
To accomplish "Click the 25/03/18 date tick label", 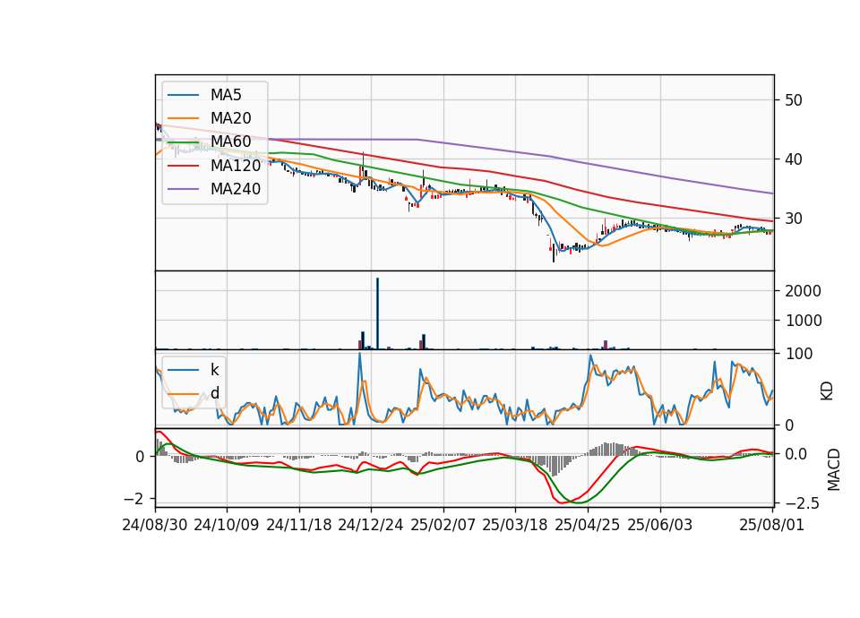I will [515, 525].
